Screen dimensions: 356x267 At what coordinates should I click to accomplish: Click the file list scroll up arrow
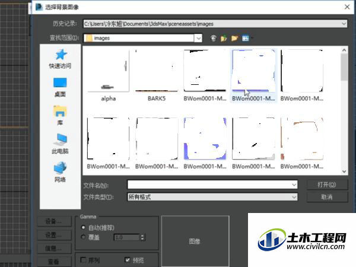(x=344, y=50)
